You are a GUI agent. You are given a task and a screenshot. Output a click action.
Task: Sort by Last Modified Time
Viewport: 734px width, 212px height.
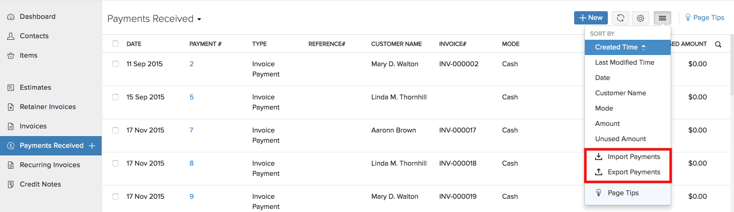point(624,63)
